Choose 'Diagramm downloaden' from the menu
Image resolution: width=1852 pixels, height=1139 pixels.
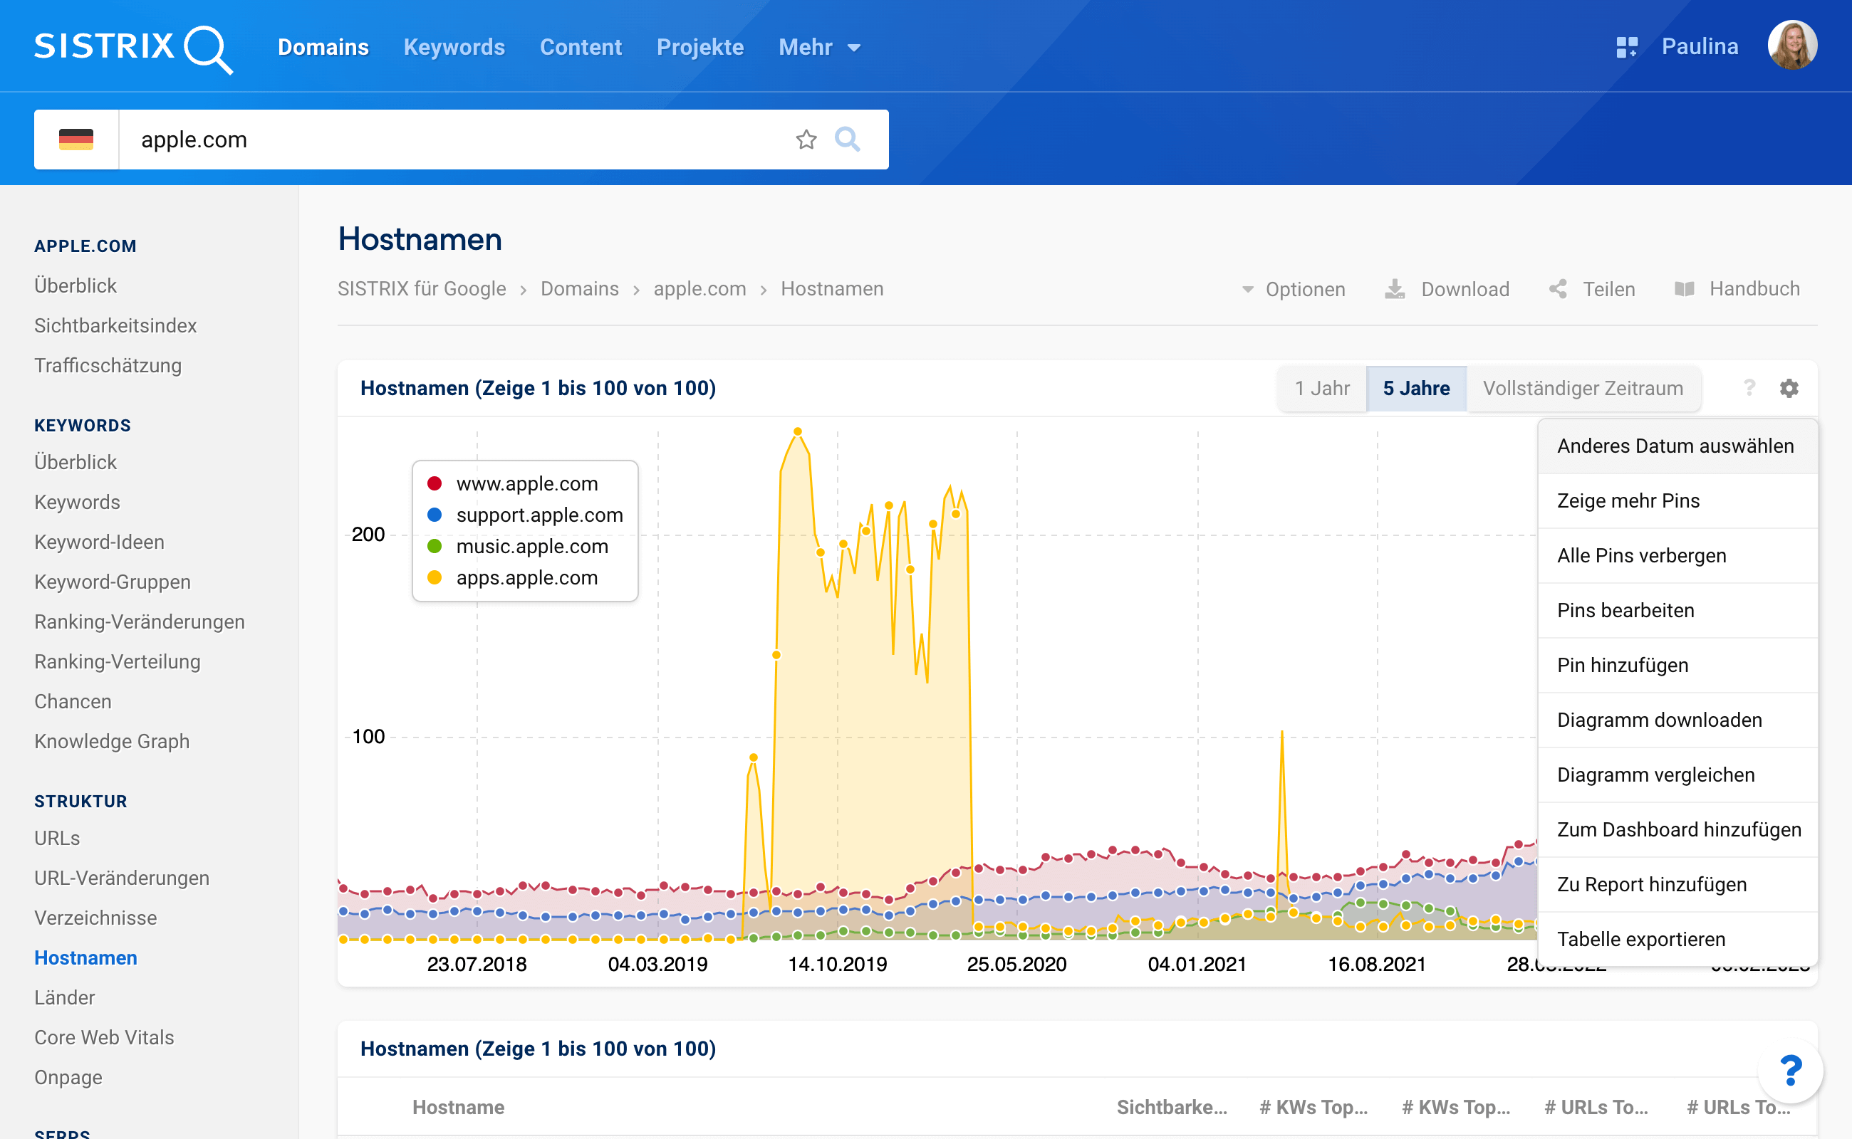tap(1659, 720)
